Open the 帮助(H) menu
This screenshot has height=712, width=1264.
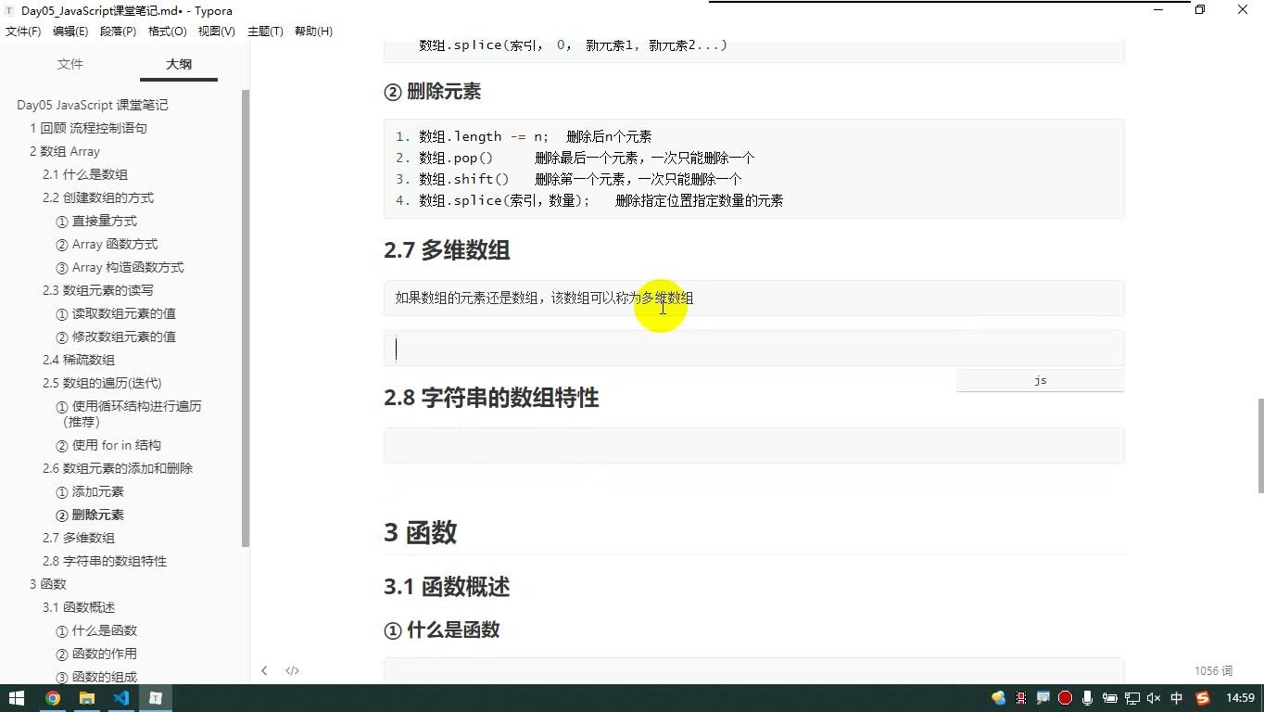[x=313, y=32]
